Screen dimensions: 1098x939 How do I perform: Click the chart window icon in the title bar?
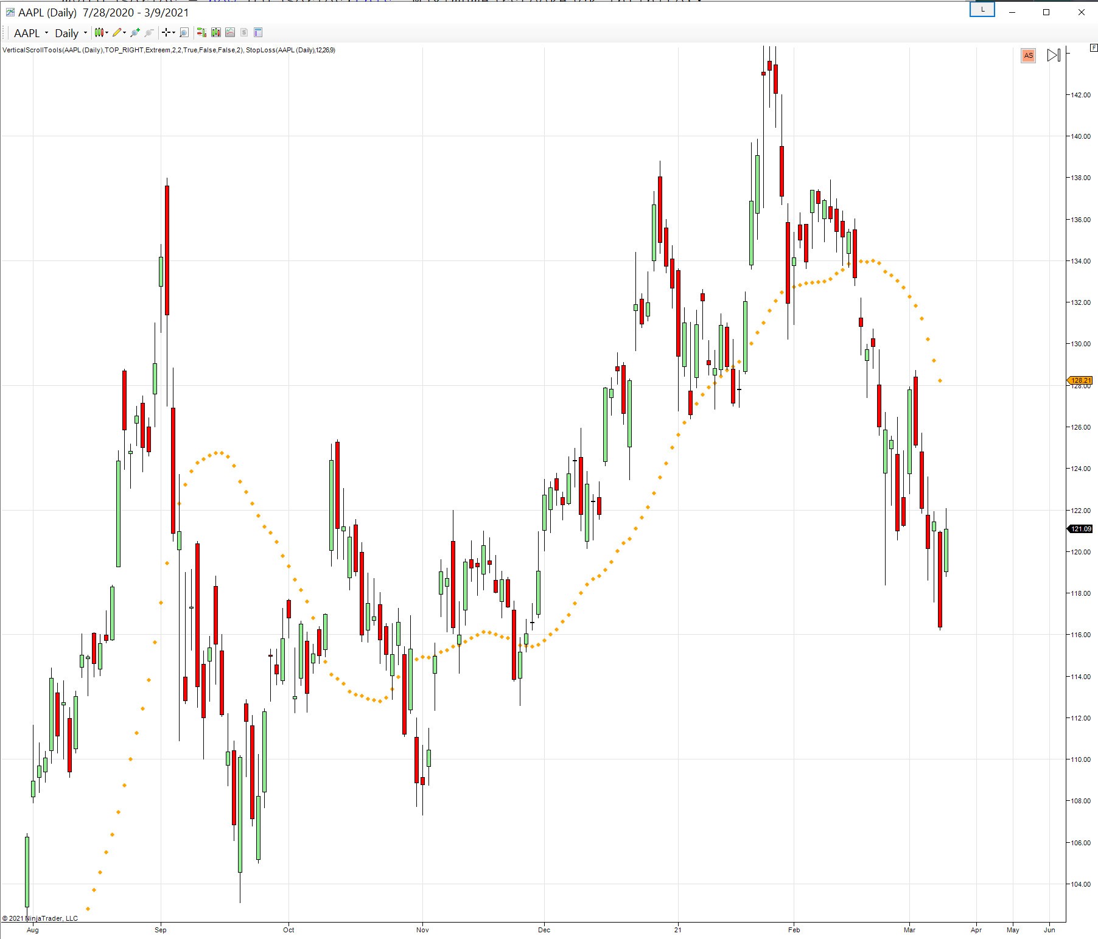[x=10, y=12]
